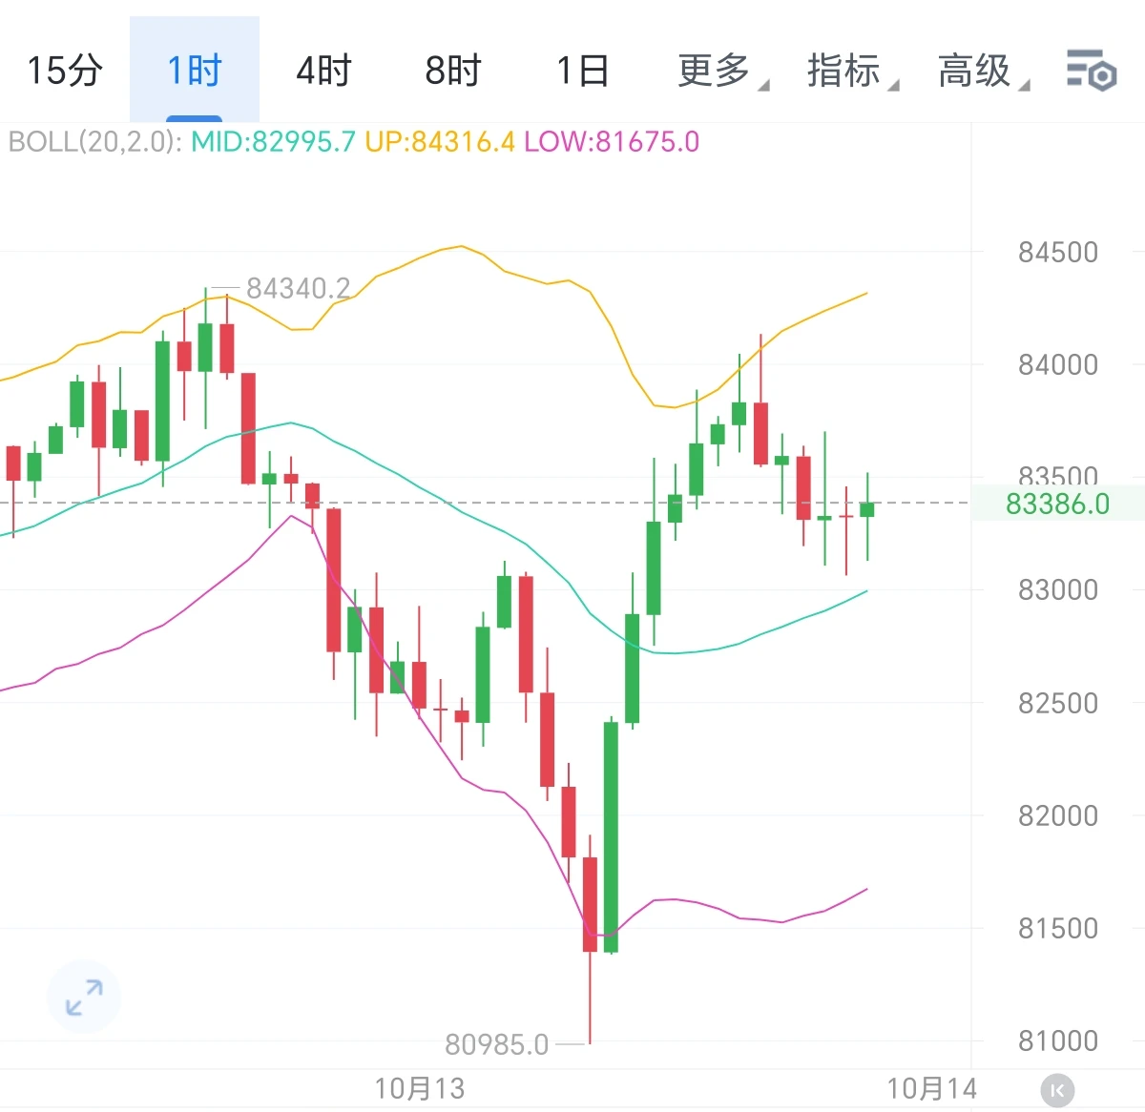Choose the 8时 interval
The image size is (1145, 1112).
(x=453, y=71)
